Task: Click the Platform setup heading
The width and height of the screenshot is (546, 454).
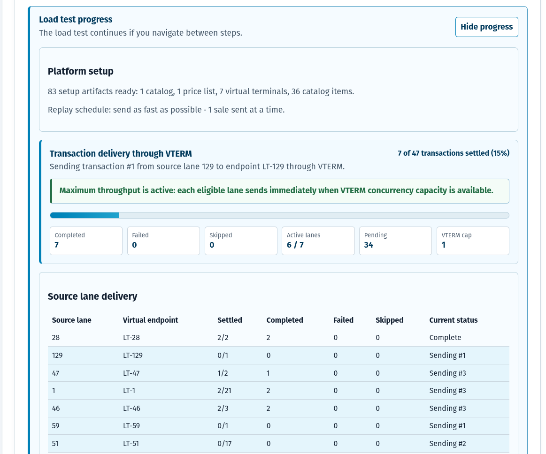Action: (80, 71)
